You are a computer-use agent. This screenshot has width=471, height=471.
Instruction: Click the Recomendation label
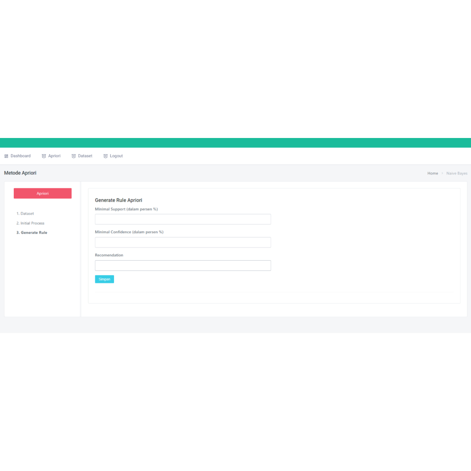109,255
